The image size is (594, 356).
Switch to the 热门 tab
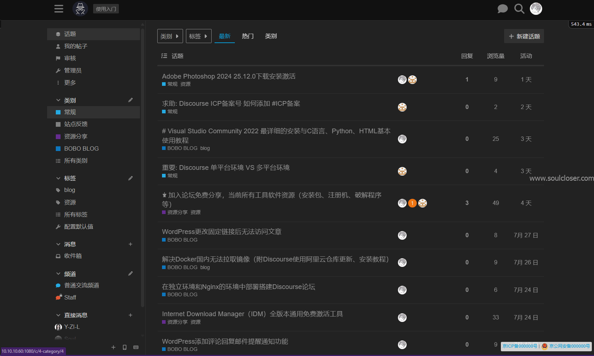click(x=248, y=36)
